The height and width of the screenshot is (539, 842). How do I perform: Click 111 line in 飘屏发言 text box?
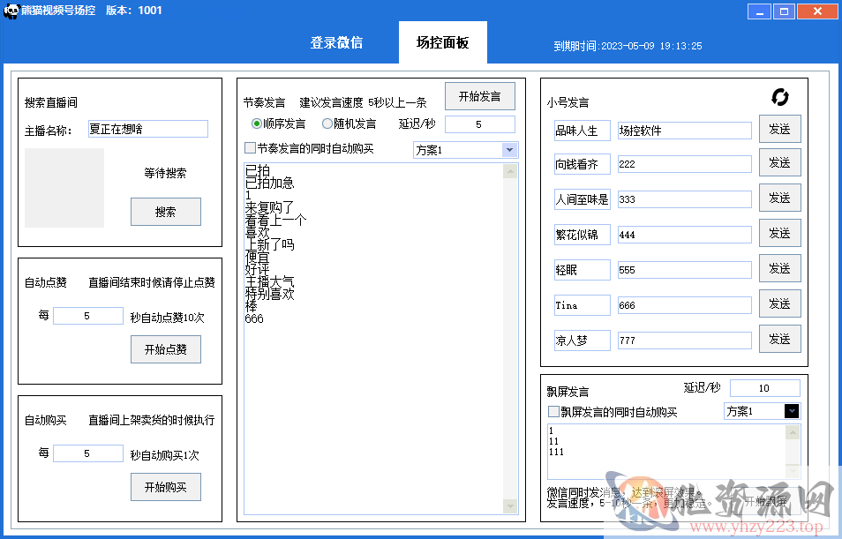pos(556,452)
